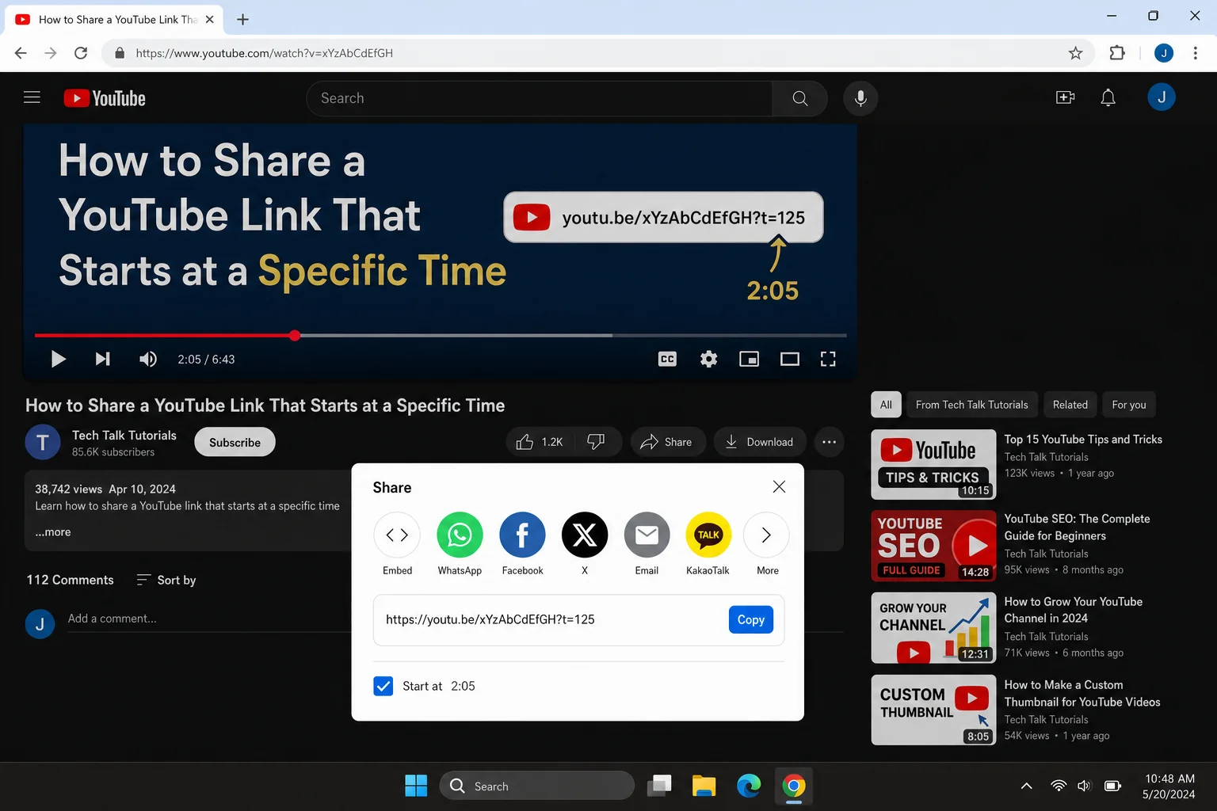Open video settings gear
Screen dimensions: 1217x811
pyautogui.click(x=708, y=359)
